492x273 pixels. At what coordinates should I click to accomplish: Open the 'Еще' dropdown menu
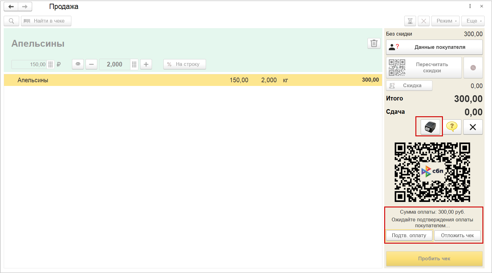pyautogui.click(x=473, y=21)
